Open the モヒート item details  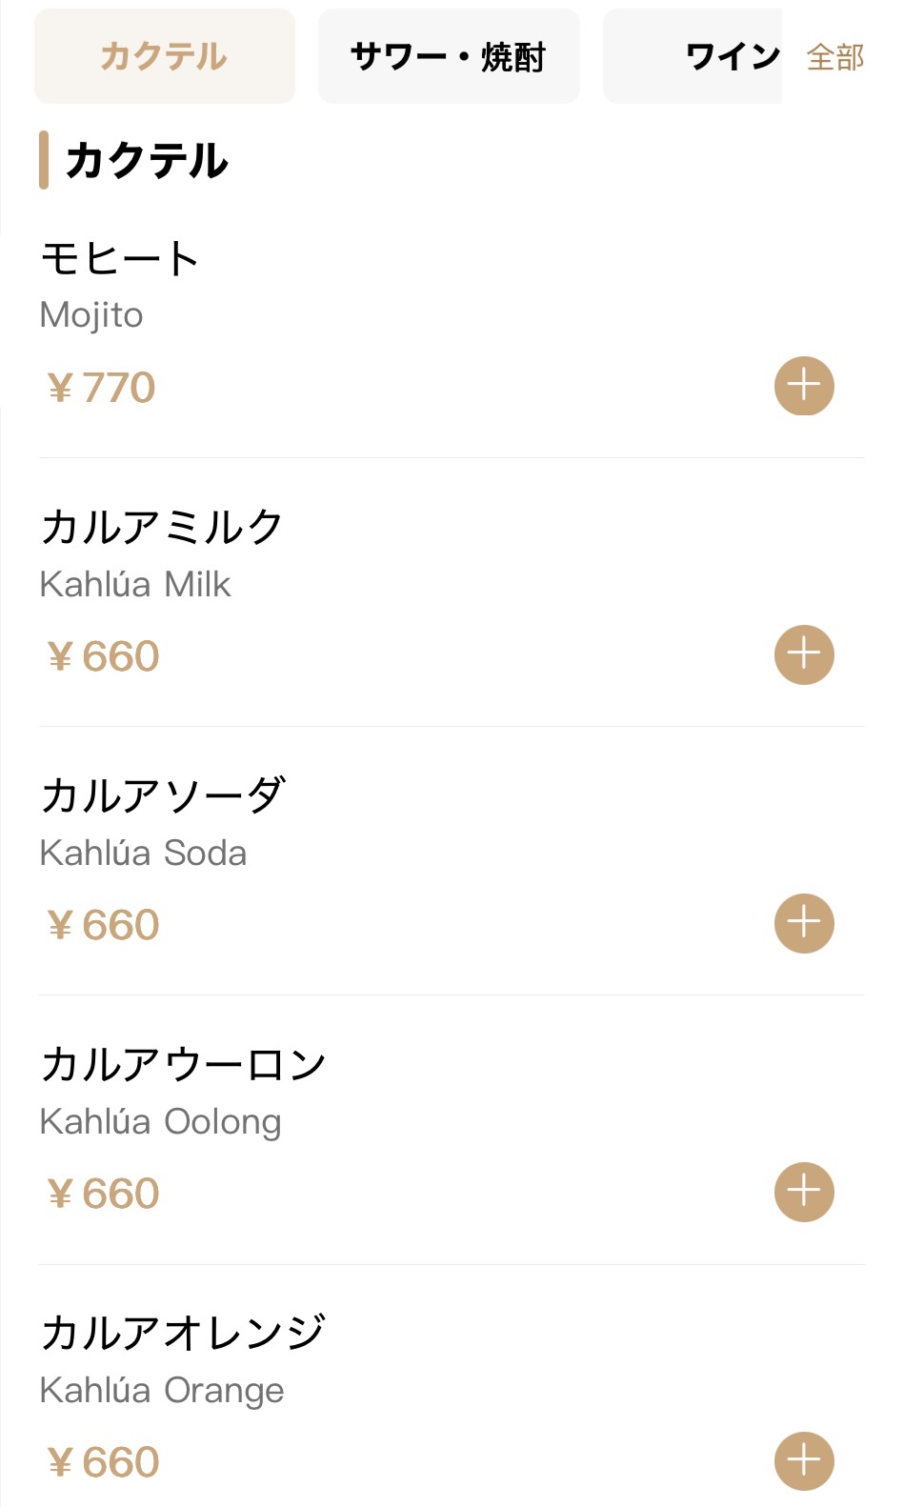(120, 258)
